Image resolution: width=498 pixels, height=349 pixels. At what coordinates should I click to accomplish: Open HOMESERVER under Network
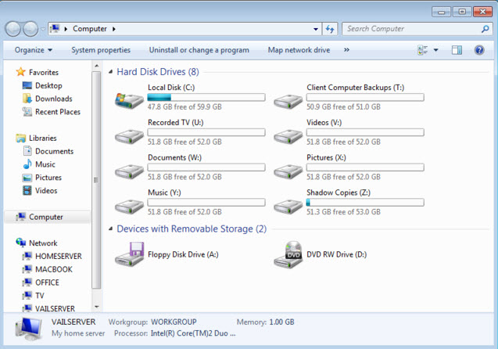pyautogui.click(x=59, y=256)
